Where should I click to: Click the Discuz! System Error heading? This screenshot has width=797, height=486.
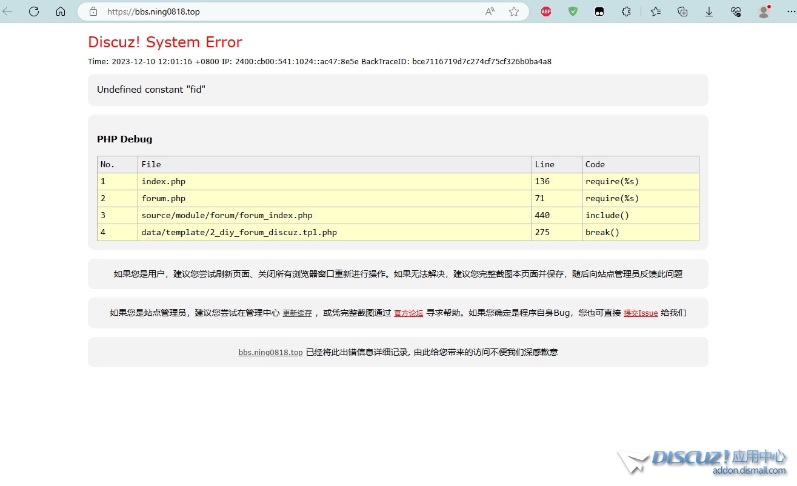click(x=165, y=42)
